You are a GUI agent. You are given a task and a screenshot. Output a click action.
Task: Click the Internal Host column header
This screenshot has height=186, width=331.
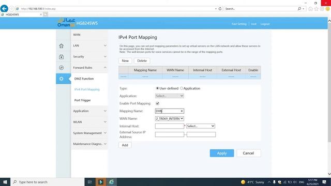coord(202,70)
